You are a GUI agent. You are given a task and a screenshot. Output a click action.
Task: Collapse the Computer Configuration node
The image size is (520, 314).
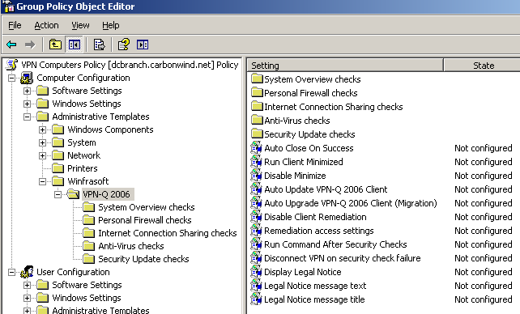pyautogui.click(x=11, y=78)
